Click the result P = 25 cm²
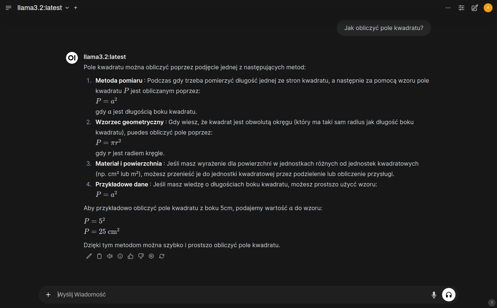The image size is (497, 308). coord(102,231)
